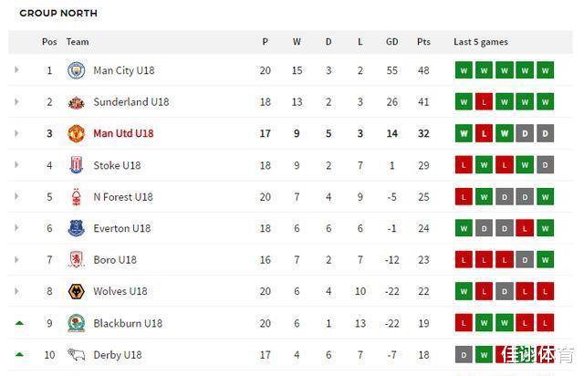The width and height of the screenshot is (584, 376).
Task: Click Man Utd's last grey D result
Action: (545, 133)
